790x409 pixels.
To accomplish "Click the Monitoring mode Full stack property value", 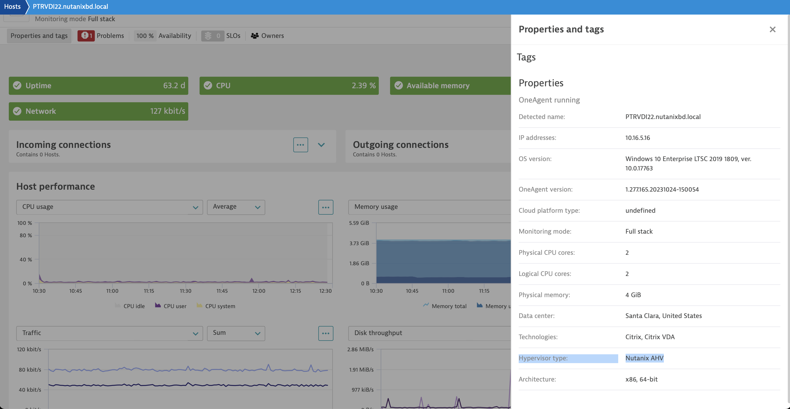I will [639, 231].
